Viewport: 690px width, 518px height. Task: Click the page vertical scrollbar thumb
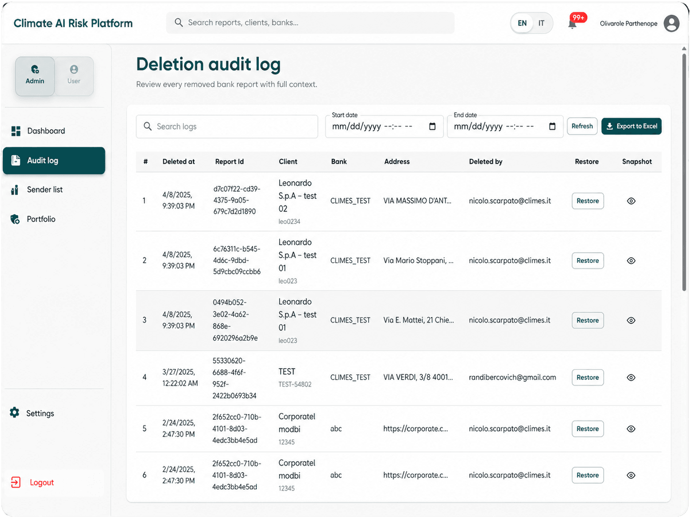pyautogui.click(x=684, y=172)
